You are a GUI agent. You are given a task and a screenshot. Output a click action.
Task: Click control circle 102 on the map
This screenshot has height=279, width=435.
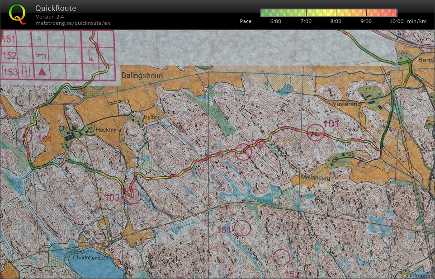[x=243, y=151]
